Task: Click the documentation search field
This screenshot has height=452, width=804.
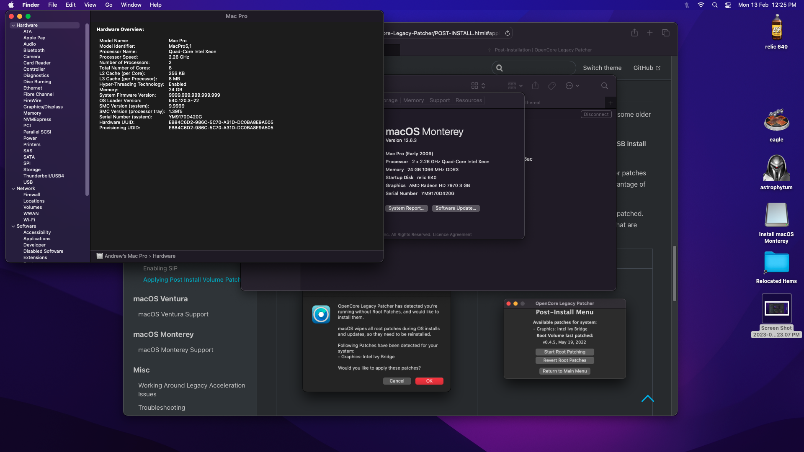Action: click(x=534, y=68)
